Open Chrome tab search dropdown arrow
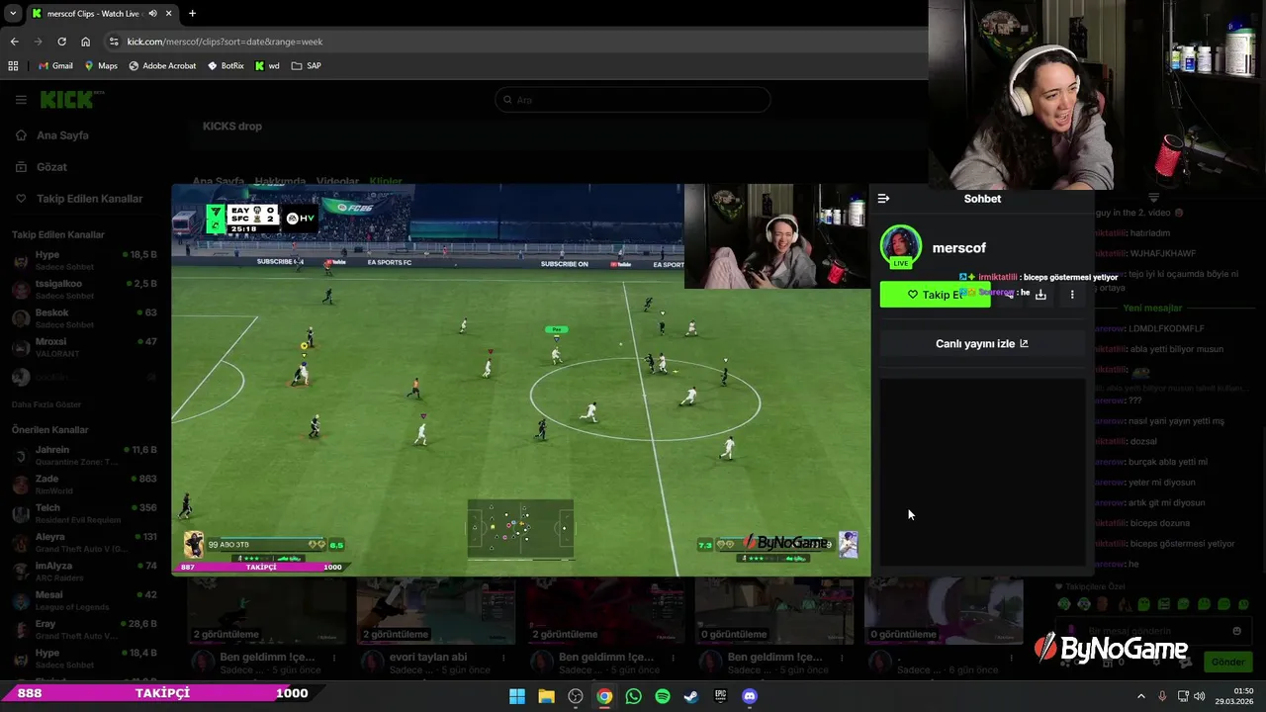 coord(12,14)
